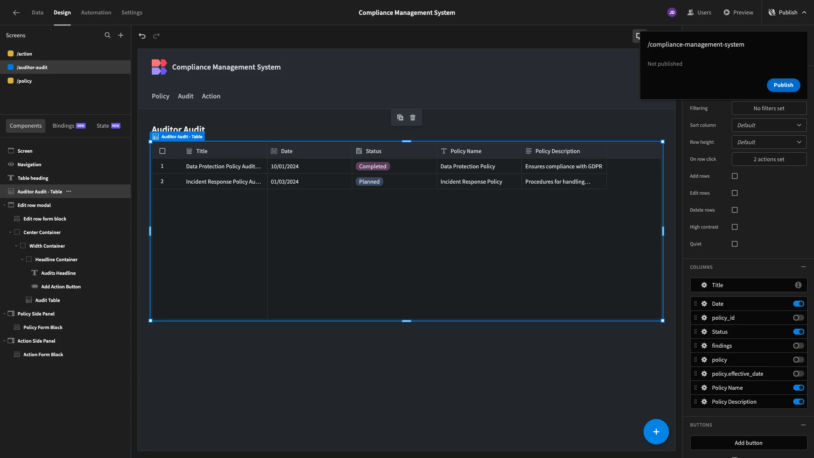
Task: Collapse the Headline Container tree node
Action: tap(22, 260)
